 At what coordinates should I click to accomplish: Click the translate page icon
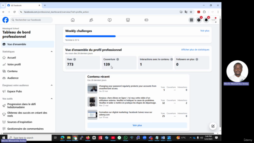click(x=186, y=12)
